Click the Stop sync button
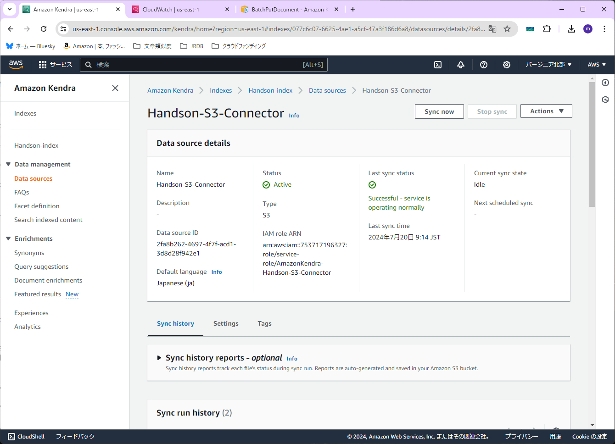The height and width of the screenshot is (444, 615). click(x=492, y=111)
